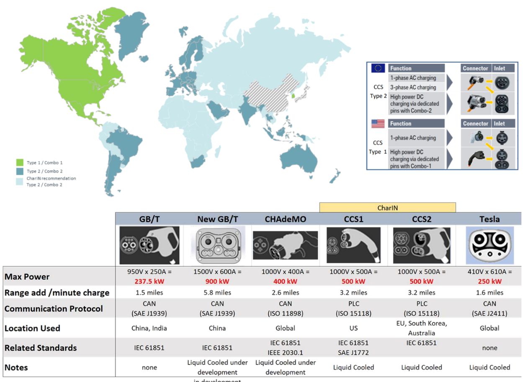Click the dark teal Type 2 / Combo 2 legend swatch
This screenshot has height=382, width=530.
[x=19, y=171]
